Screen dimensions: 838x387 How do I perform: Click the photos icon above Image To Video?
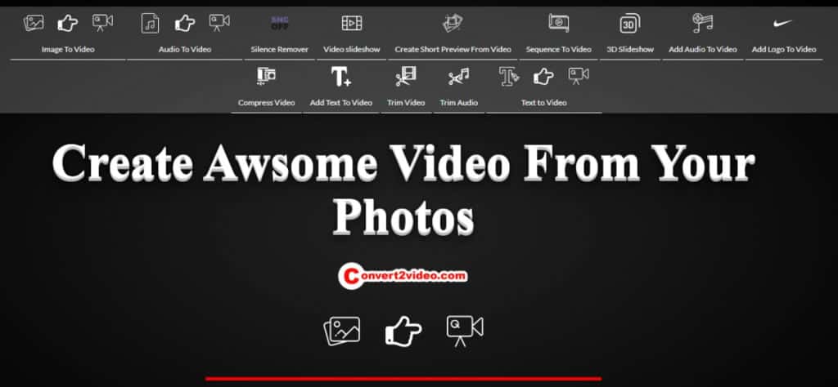coord(34,23)
